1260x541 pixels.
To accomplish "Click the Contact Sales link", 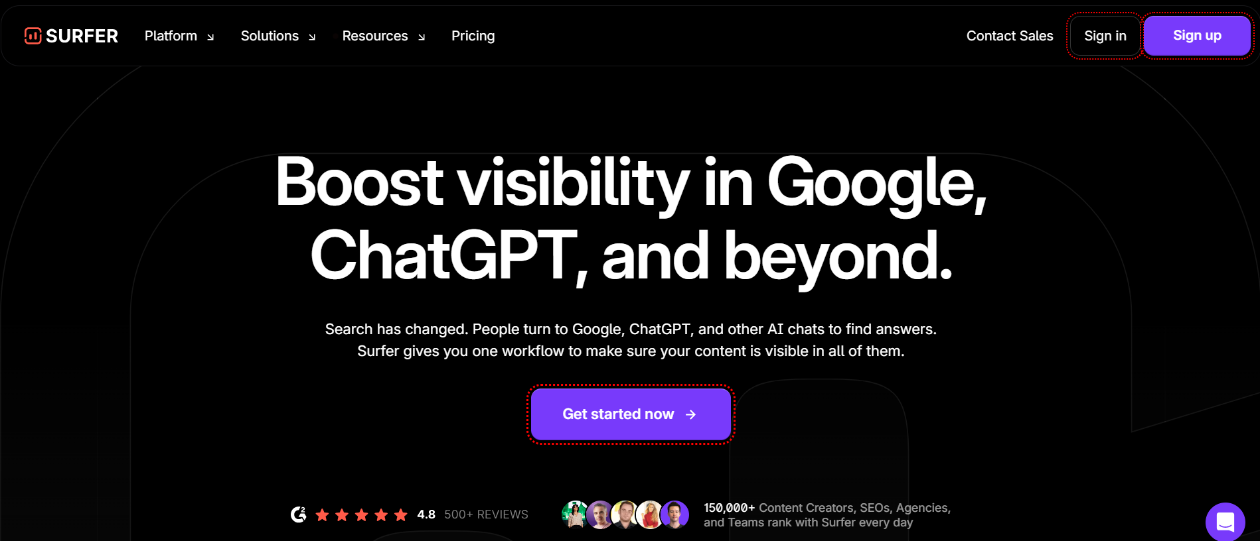I will pos(1009,36).
